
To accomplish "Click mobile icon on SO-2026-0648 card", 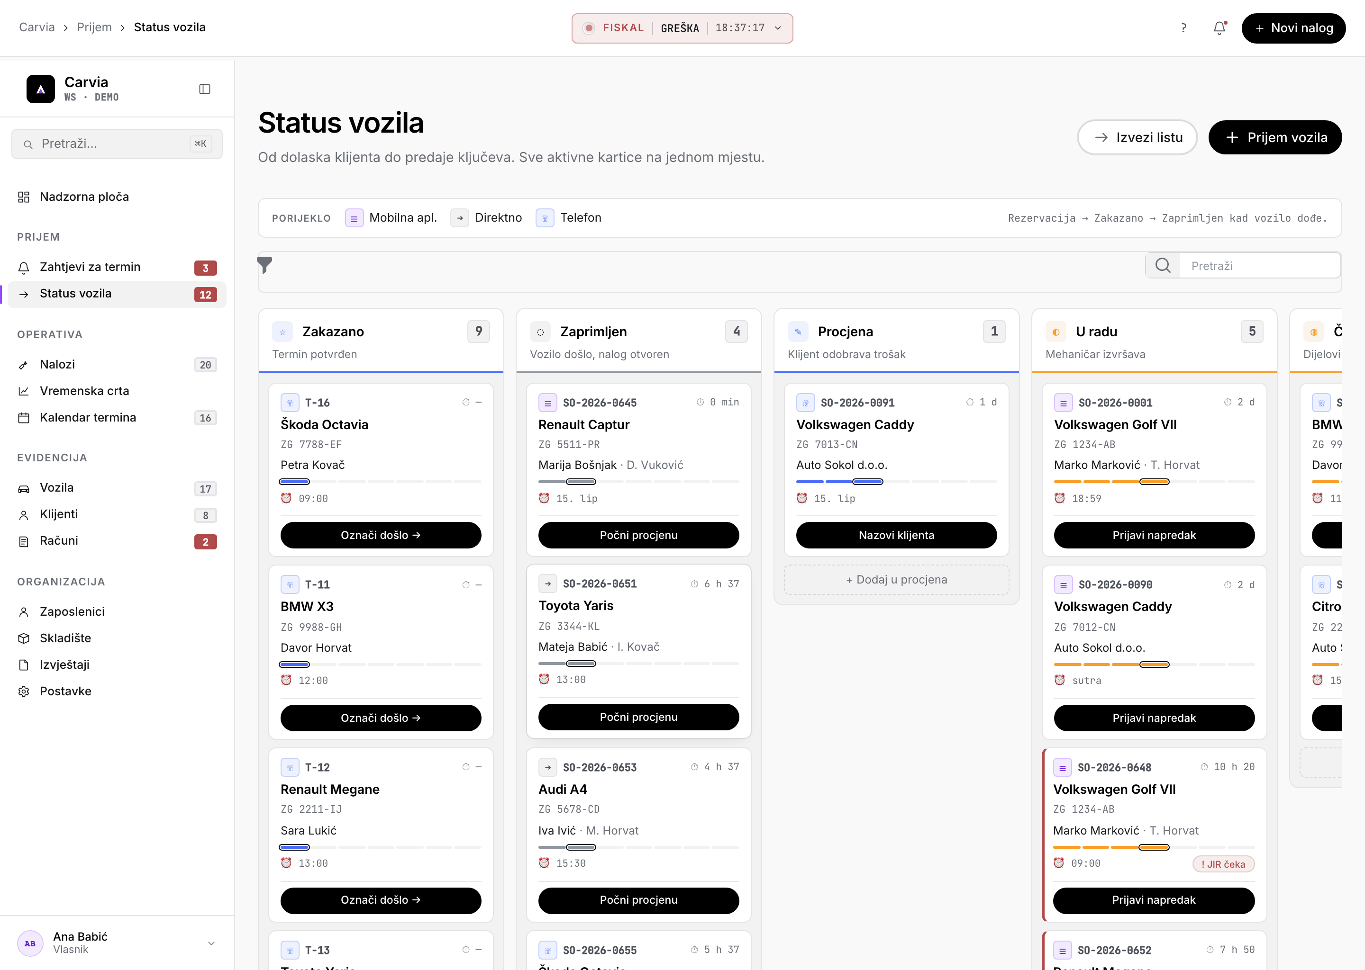I will [x=1062, y=767].
